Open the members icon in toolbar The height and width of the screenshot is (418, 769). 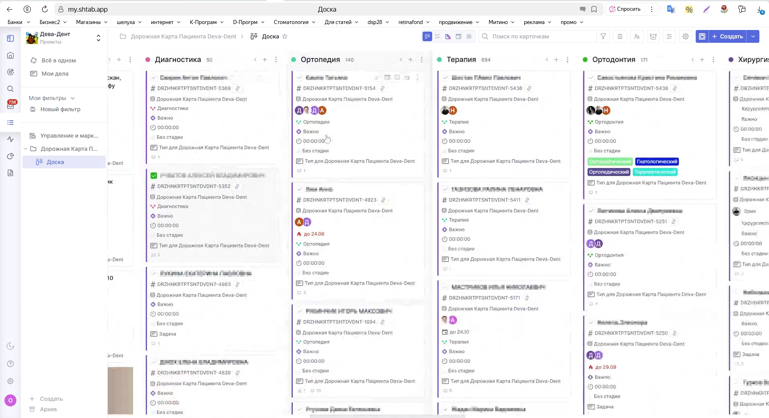[636, 36]
